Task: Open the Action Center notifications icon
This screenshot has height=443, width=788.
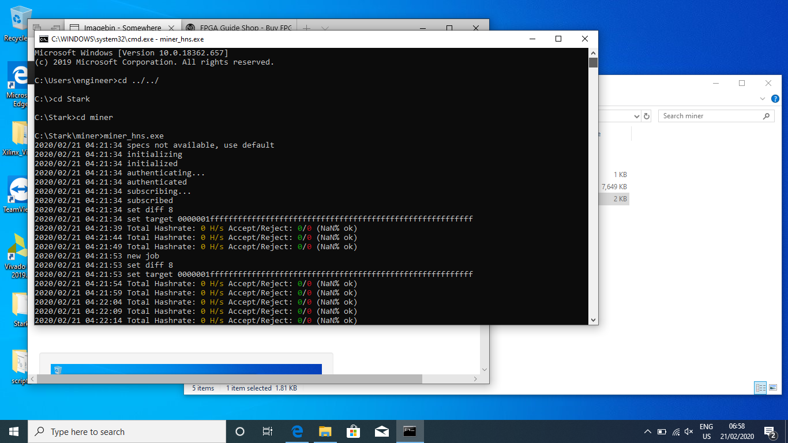Action: click(770, 431)
